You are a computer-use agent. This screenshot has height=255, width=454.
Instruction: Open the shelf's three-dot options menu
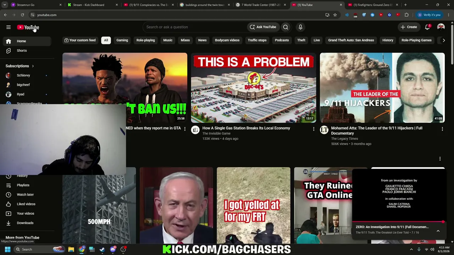(440, 159)
